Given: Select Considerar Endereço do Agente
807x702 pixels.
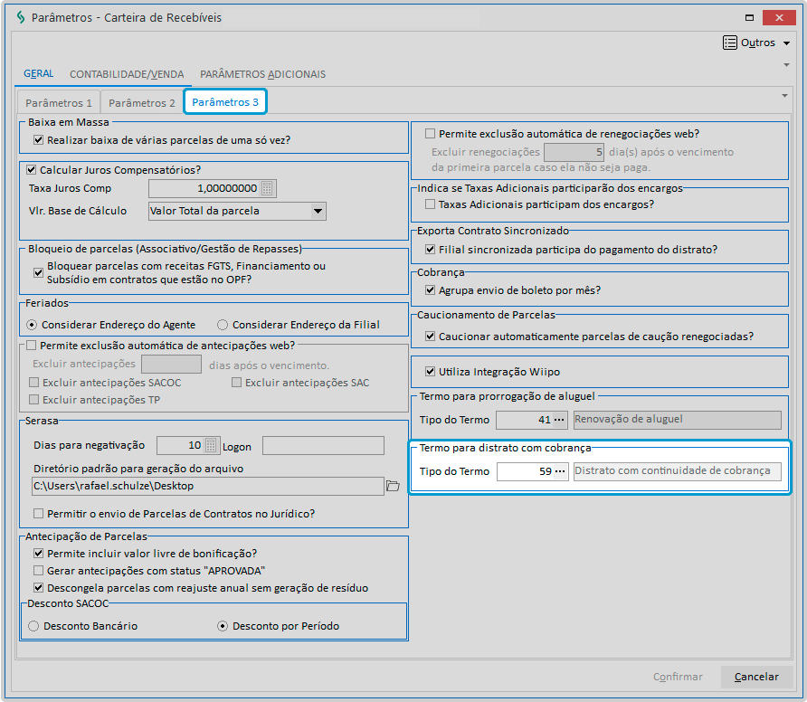Looking at the screenshot, I should coord(32,325).
